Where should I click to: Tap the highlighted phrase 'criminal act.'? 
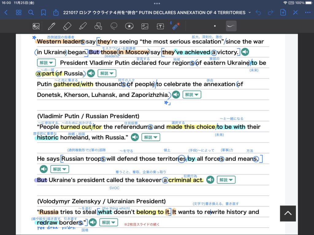(186, 180)
